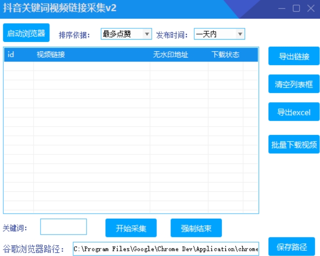Click the 导出链接 button
Image resolution: width=320 pixels, height=256 pixels.
(294, 56)
